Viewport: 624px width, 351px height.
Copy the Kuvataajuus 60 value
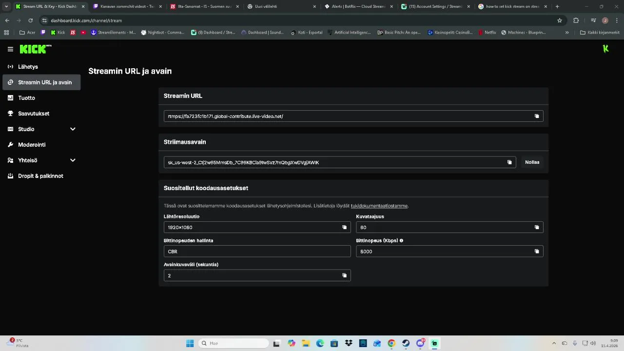(537, 227)
